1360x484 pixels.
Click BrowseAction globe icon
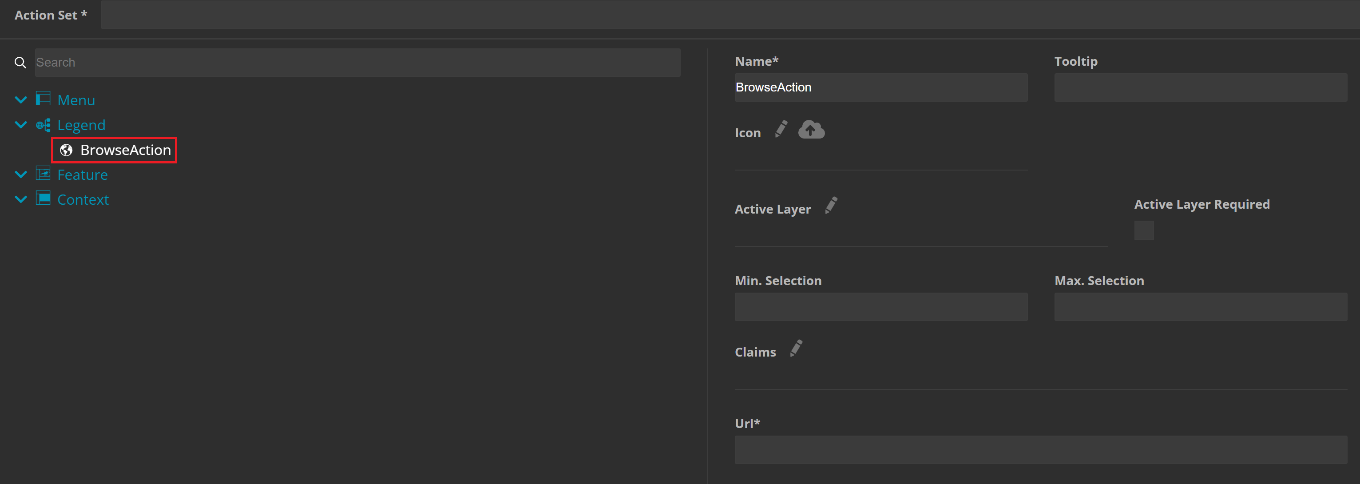[x=66, y=151]
